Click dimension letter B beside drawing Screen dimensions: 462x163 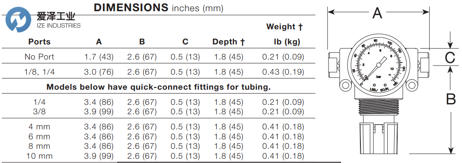(x=451, y=99)
